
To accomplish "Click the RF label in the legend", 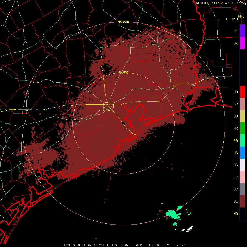I will pos(235,31).
